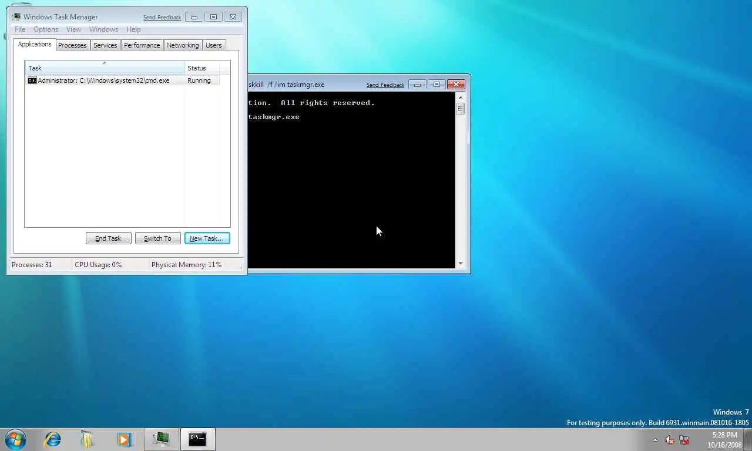Sort by the Task column header
Image resolution: width=752 pixels, height=451 pixels.
[105, 68]
